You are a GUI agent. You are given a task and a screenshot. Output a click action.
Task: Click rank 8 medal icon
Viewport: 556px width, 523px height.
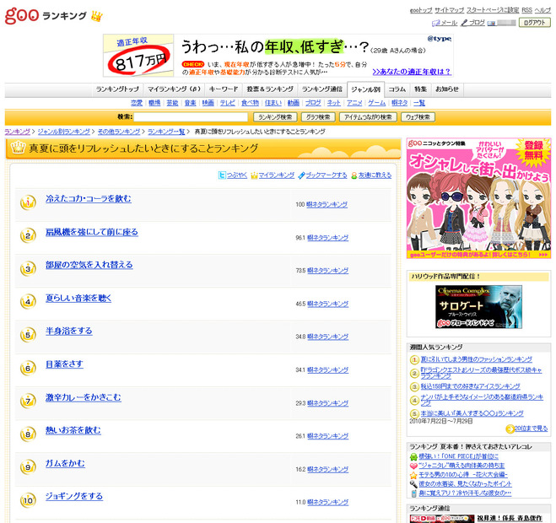click(28, 434)
